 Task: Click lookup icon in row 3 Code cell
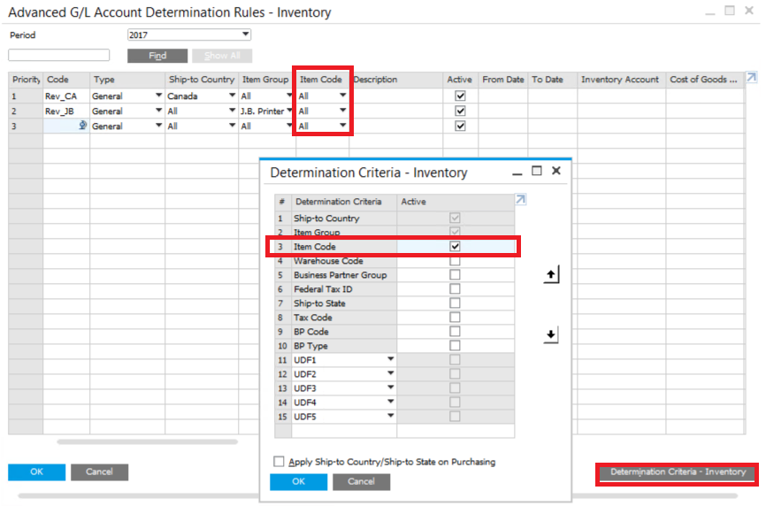click(x=82, y=126)
